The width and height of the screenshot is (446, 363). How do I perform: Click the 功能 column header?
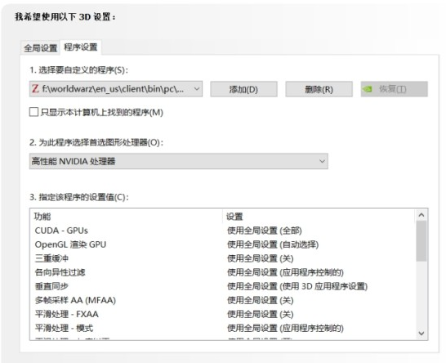(x=126, y=217)
